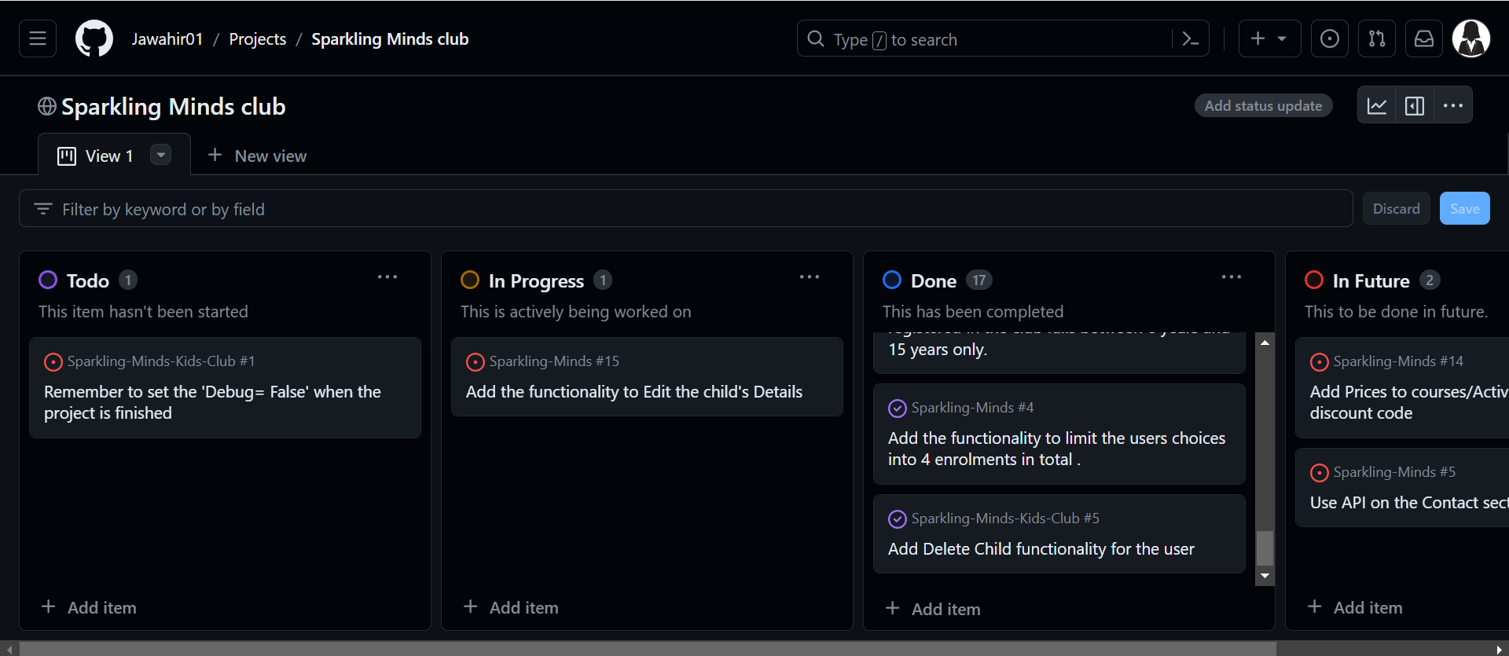
Task: Click the open issue icon on Sparkling-Minds #15
Action: click(475, 361)
